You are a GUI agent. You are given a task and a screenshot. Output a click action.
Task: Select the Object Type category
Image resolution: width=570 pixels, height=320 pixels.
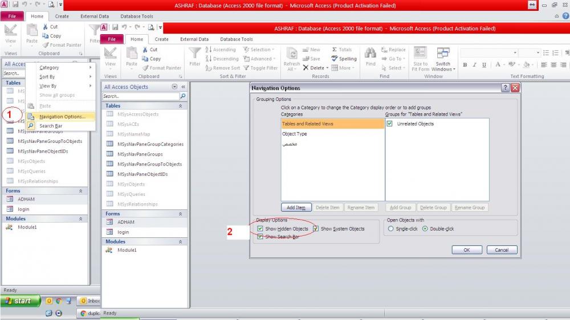click(x=332, y=134)
